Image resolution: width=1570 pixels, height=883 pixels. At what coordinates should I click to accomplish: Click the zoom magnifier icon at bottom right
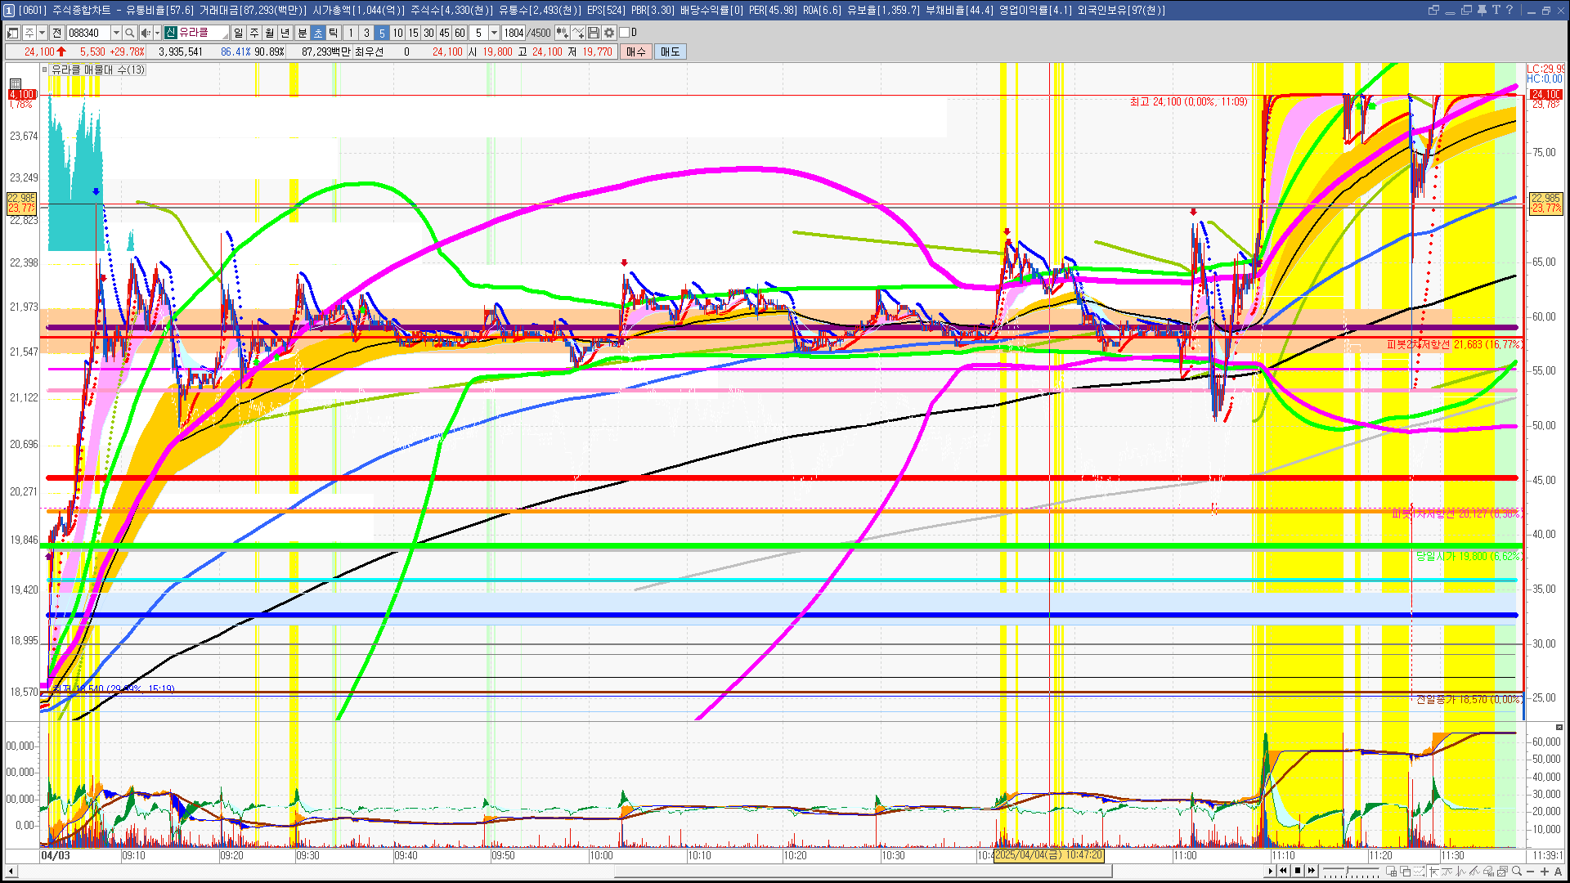1517,871
